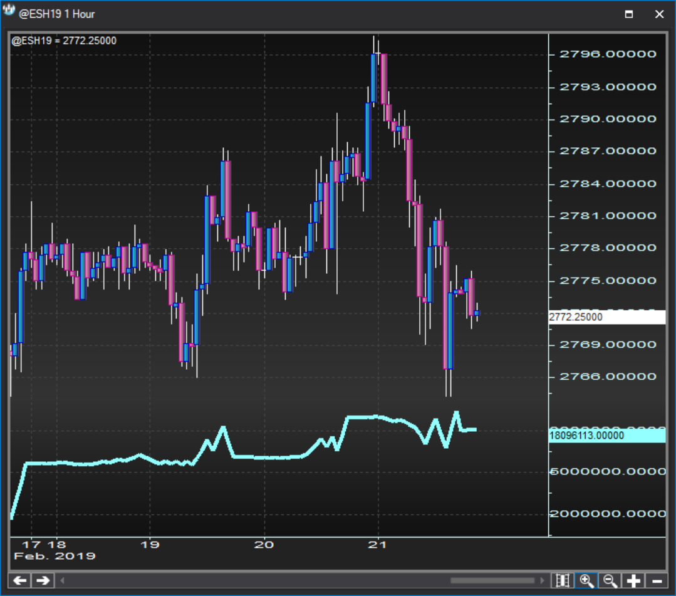The height and width of the screenshot is (596, 676).
Task: Click date label 20 on time axis
Action: [264, 545]
